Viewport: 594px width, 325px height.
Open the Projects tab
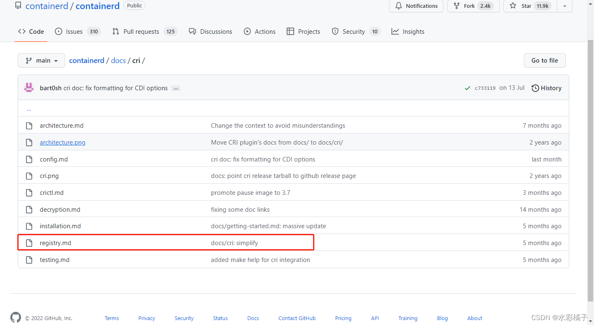303,31
